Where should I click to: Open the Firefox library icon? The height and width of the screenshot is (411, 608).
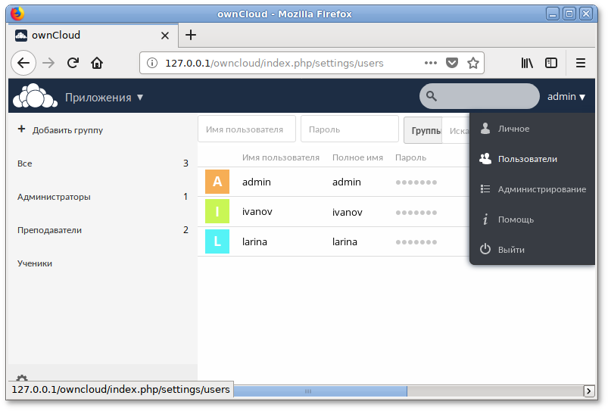click(x=527, y=63)
